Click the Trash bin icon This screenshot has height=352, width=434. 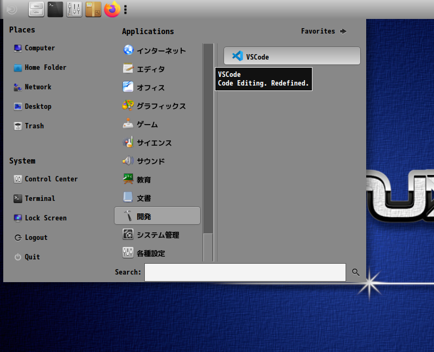18,126
